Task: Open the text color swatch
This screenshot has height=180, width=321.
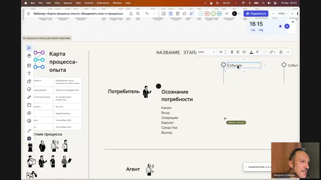Action: [x=251, y=52]
